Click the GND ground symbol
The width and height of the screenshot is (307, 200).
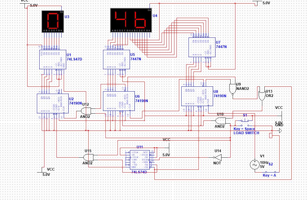click(x=280, y=131)
